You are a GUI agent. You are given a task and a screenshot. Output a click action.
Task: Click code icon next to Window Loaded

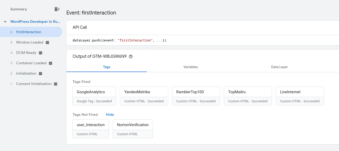(x=47, y=42)
